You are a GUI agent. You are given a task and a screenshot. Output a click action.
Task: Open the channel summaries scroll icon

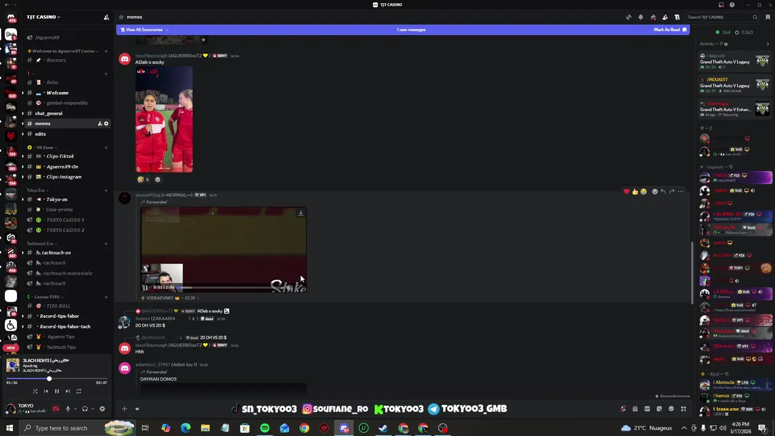(677, 17)
